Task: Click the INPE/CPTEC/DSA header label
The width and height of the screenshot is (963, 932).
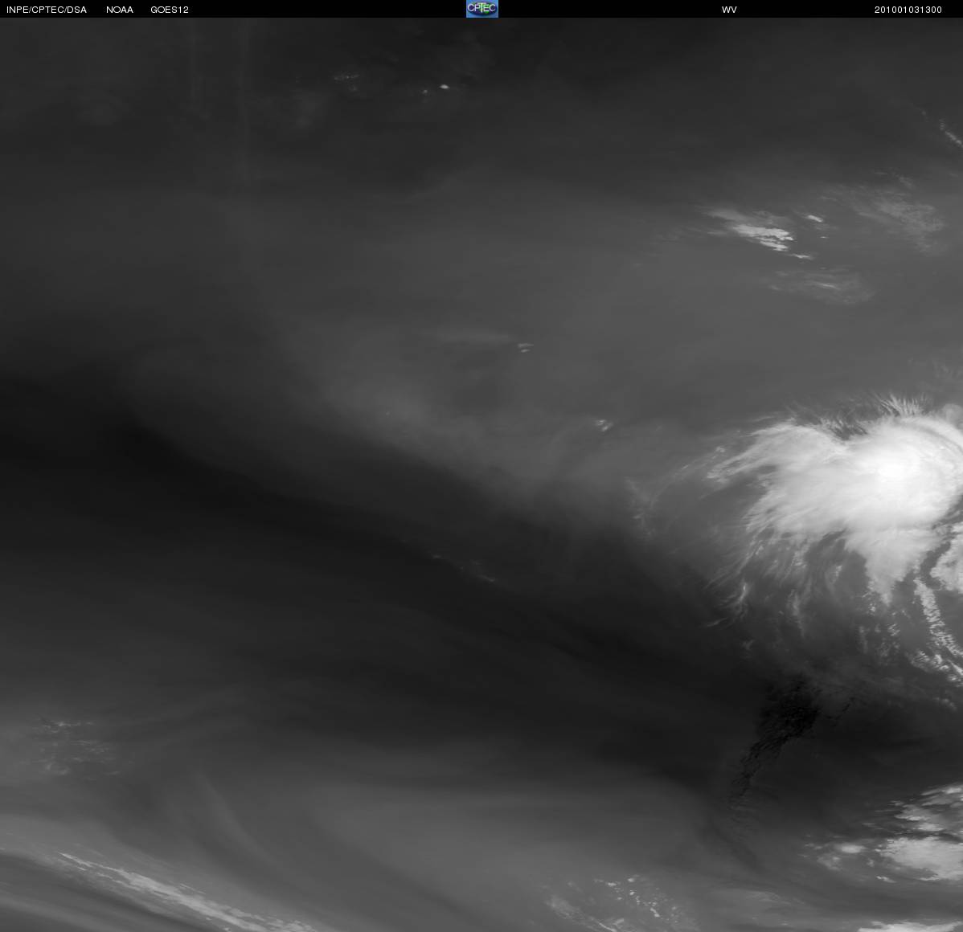Action: (47, 10)
